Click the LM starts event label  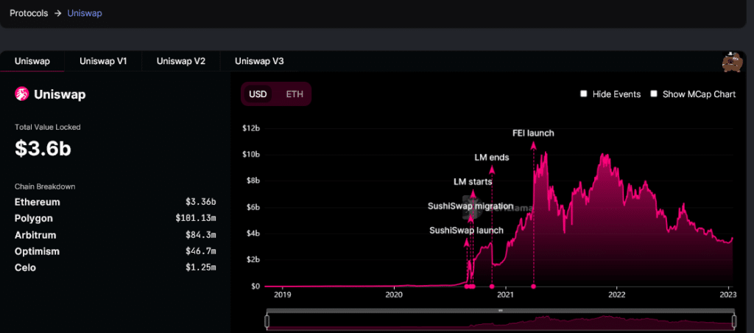pos(473,182)
